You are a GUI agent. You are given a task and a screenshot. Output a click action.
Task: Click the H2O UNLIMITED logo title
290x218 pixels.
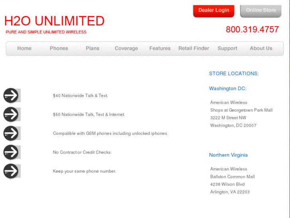coord(54,21)
